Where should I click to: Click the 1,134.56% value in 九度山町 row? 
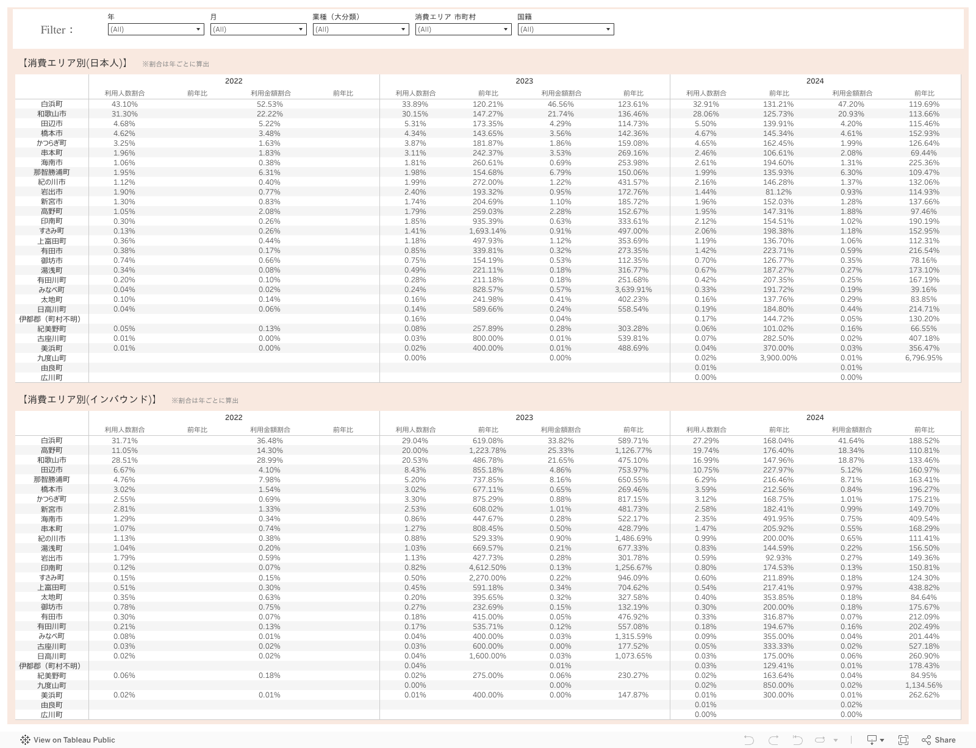click(x=924, y=685)
